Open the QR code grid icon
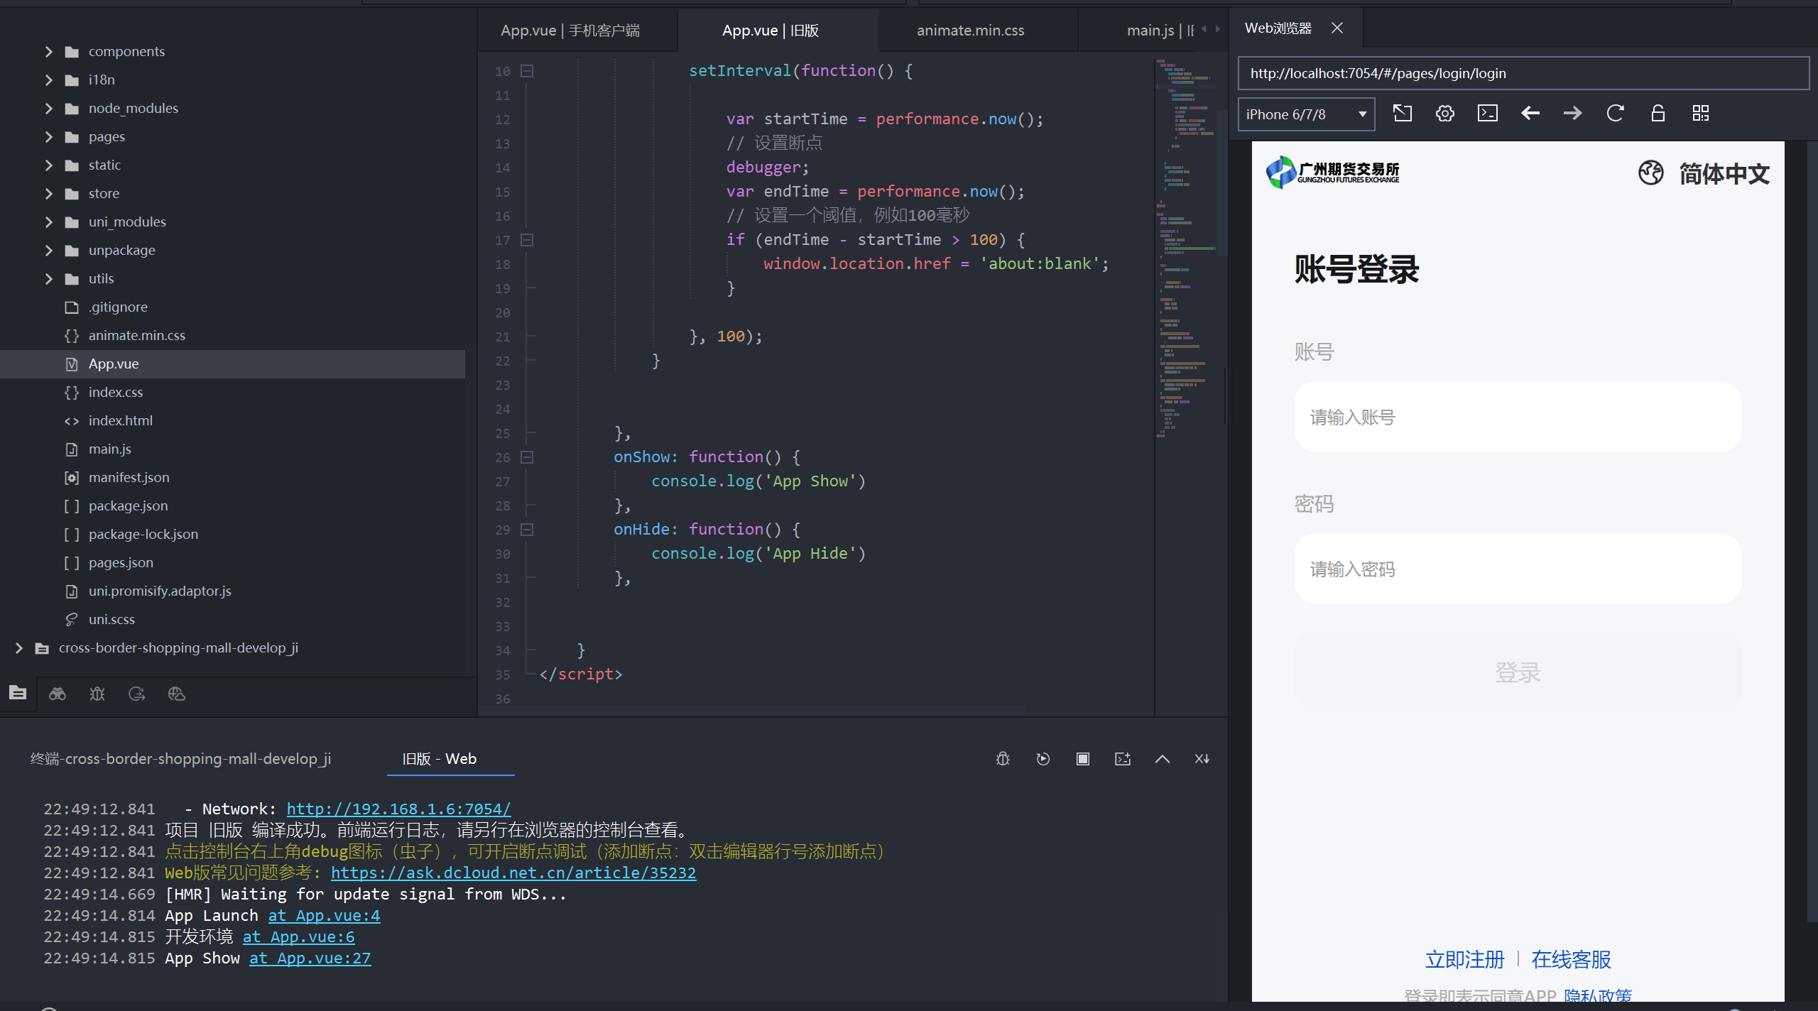1818x1011 pixels. [1700, 114]
